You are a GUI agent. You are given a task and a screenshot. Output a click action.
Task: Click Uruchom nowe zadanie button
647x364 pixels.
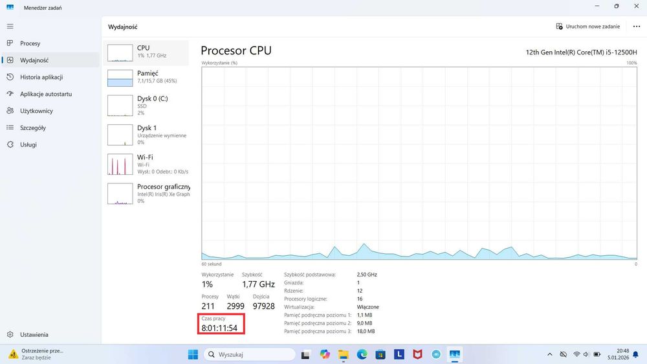tap(588, 27)
